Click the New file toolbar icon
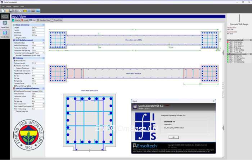Viewport: 252px width, 160px height. (x=3, y=11)
